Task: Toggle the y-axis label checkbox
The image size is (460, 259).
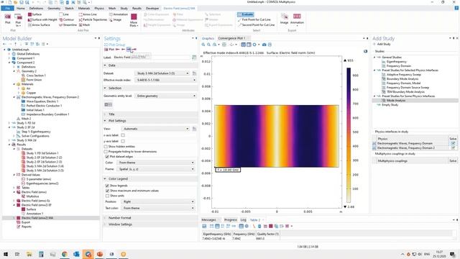Action: [x=123, y=141]
